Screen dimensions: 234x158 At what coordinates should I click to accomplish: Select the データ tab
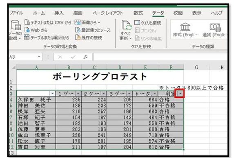click(x=158, y=13)
